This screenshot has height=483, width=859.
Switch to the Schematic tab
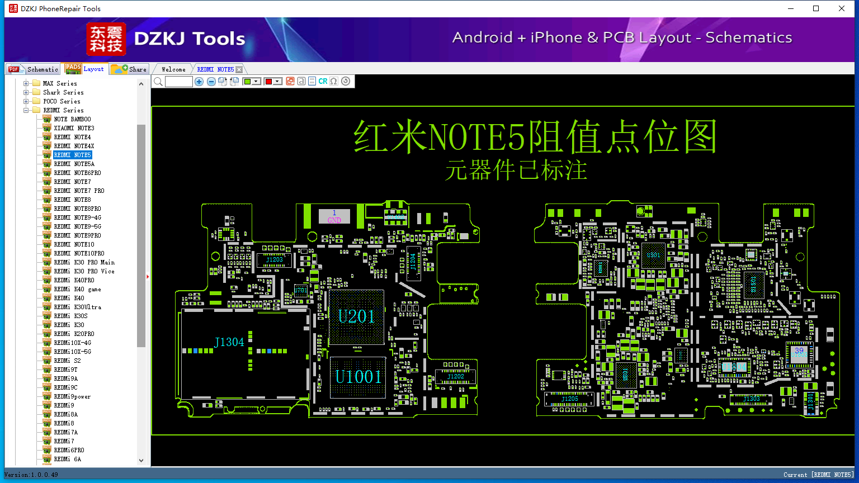coord(34,69)
